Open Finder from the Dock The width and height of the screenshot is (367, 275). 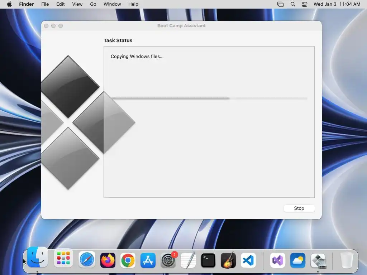[x=37, y=257]
